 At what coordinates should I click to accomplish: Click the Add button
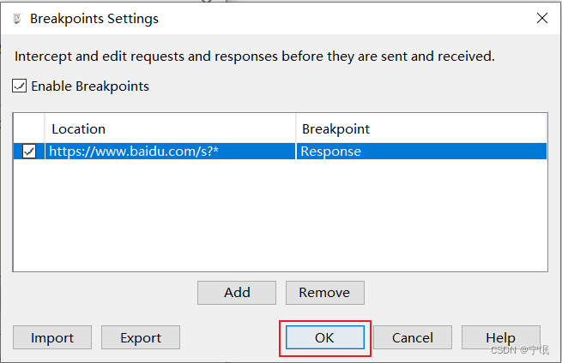point(237,293)
